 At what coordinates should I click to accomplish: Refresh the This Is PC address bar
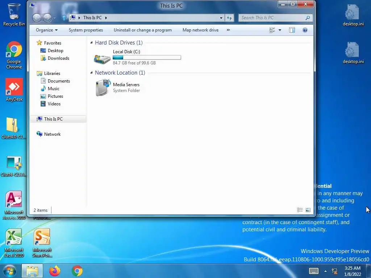(x=229, y=18)
